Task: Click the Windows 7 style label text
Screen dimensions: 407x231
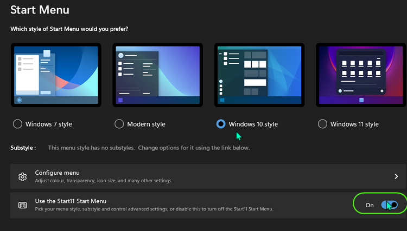Action: point(49,124)
